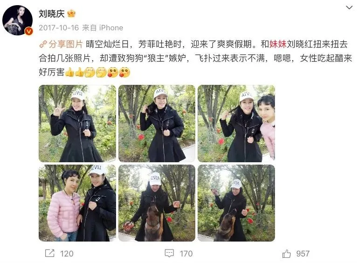Open 刘晓庆 profile avatar
Image resolution: width=357 pixels, height=263 pixels.
[18, 20]
